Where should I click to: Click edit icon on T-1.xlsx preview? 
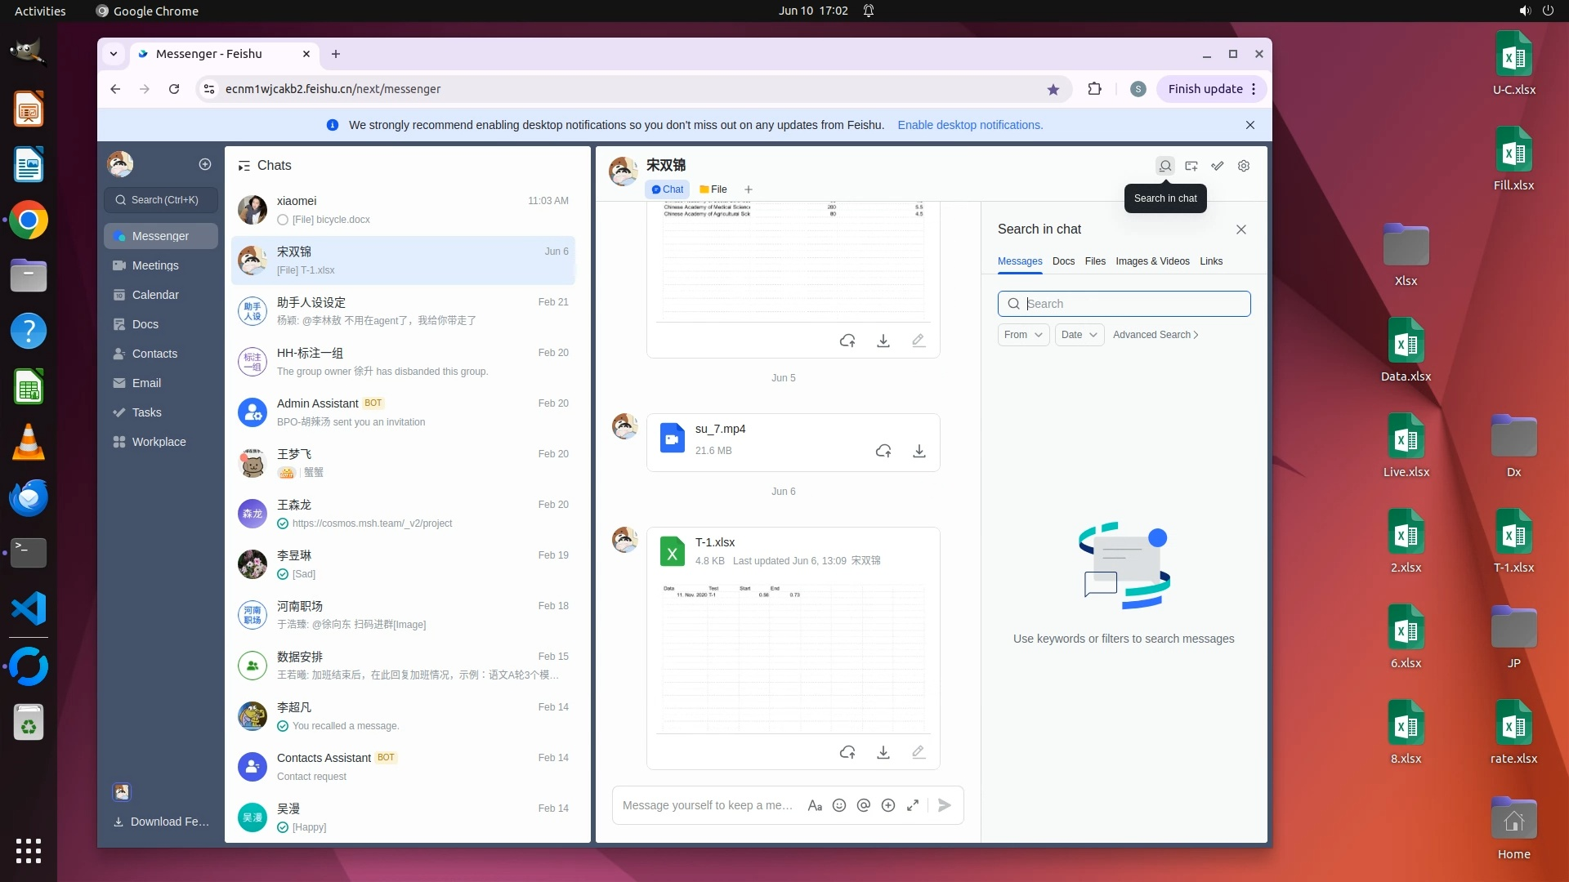tap(919, 752)
